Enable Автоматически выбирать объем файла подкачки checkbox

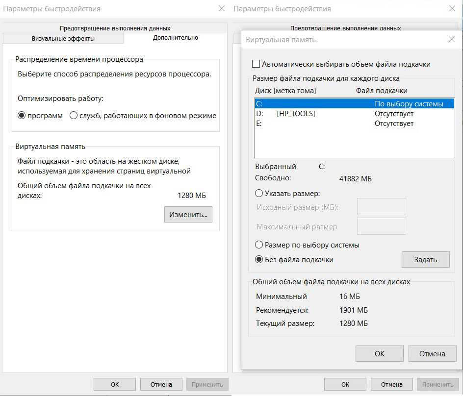(256, 64)
